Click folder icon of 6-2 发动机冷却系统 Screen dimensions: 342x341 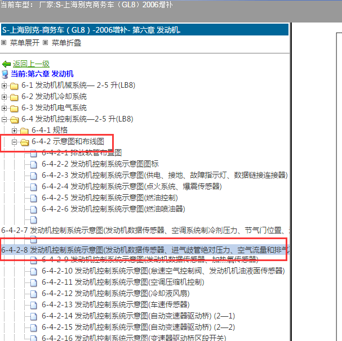[14, 97]
